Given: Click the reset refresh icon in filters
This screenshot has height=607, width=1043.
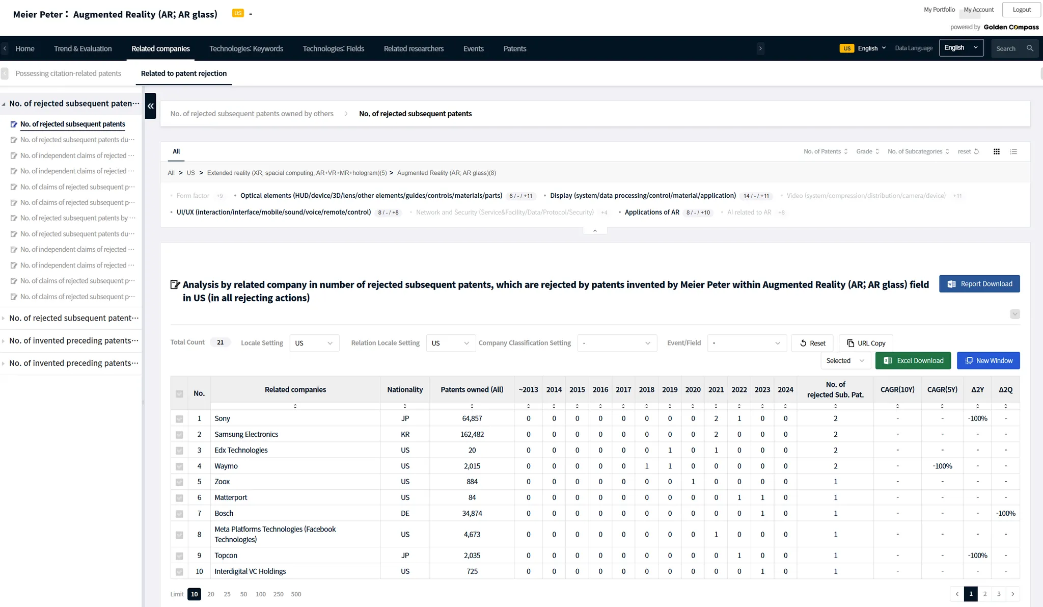Looking at the screenshot, I should [x=976, y=151].
